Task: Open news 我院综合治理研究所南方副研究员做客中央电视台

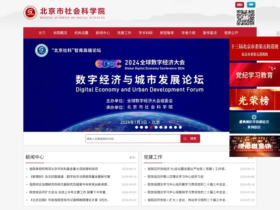Action: click(x=69, y=184)
